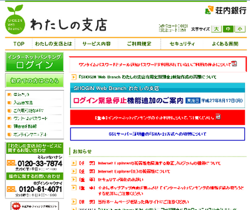Open Internet Explorer 修正プログラム notice

159,163
